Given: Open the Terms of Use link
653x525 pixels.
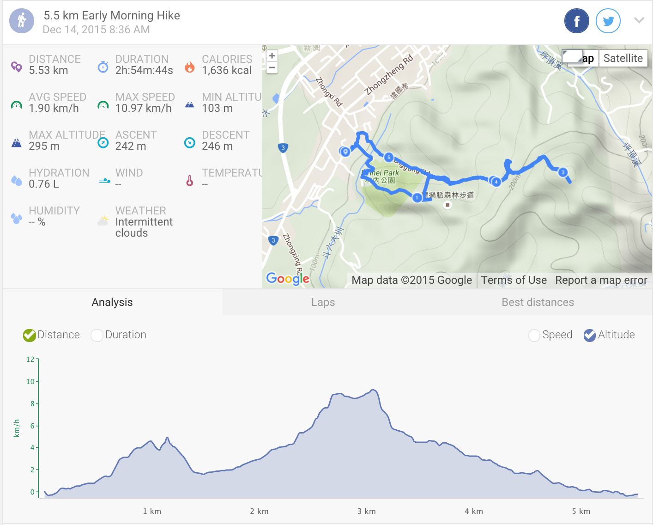Looking at the screenshot, I should 514,280.
